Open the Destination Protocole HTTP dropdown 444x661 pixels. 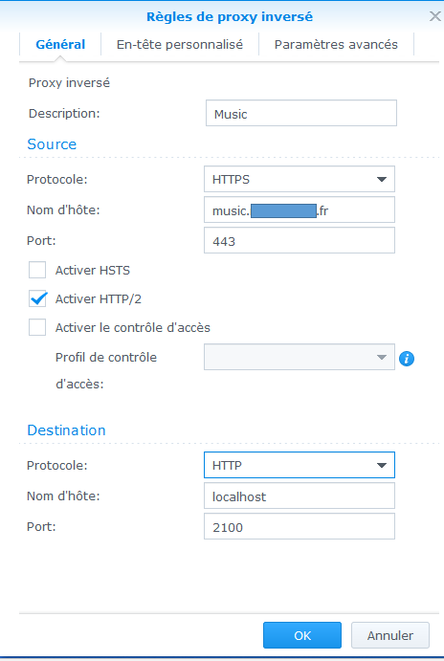300,465
